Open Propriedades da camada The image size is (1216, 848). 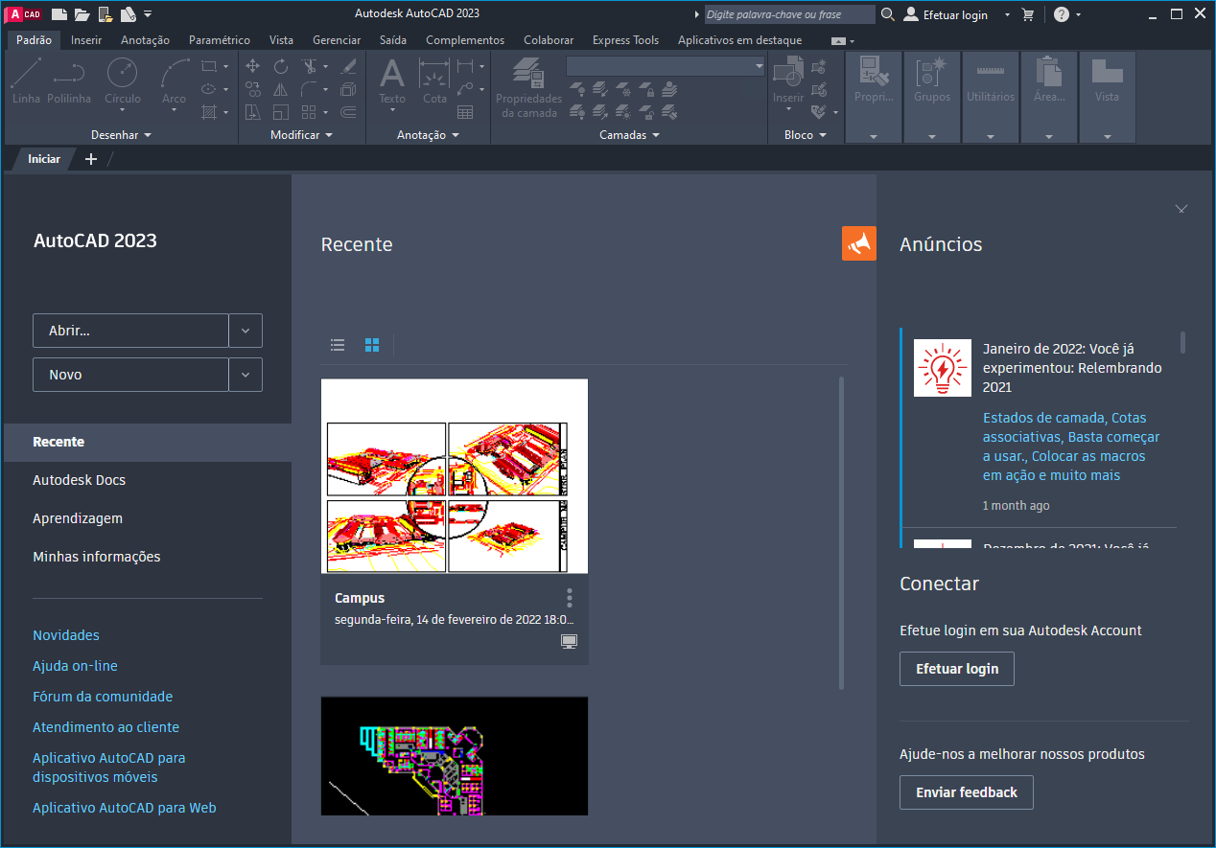tap(528, 86)
